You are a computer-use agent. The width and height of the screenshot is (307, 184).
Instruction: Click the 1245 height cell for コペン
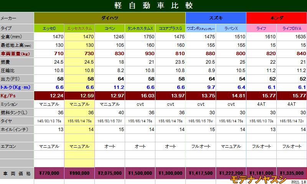click(x=110, y=37)
